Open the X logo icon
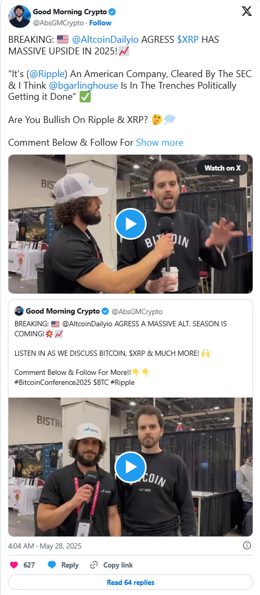This screenshot has width=260, height=595. click(246, 12)
